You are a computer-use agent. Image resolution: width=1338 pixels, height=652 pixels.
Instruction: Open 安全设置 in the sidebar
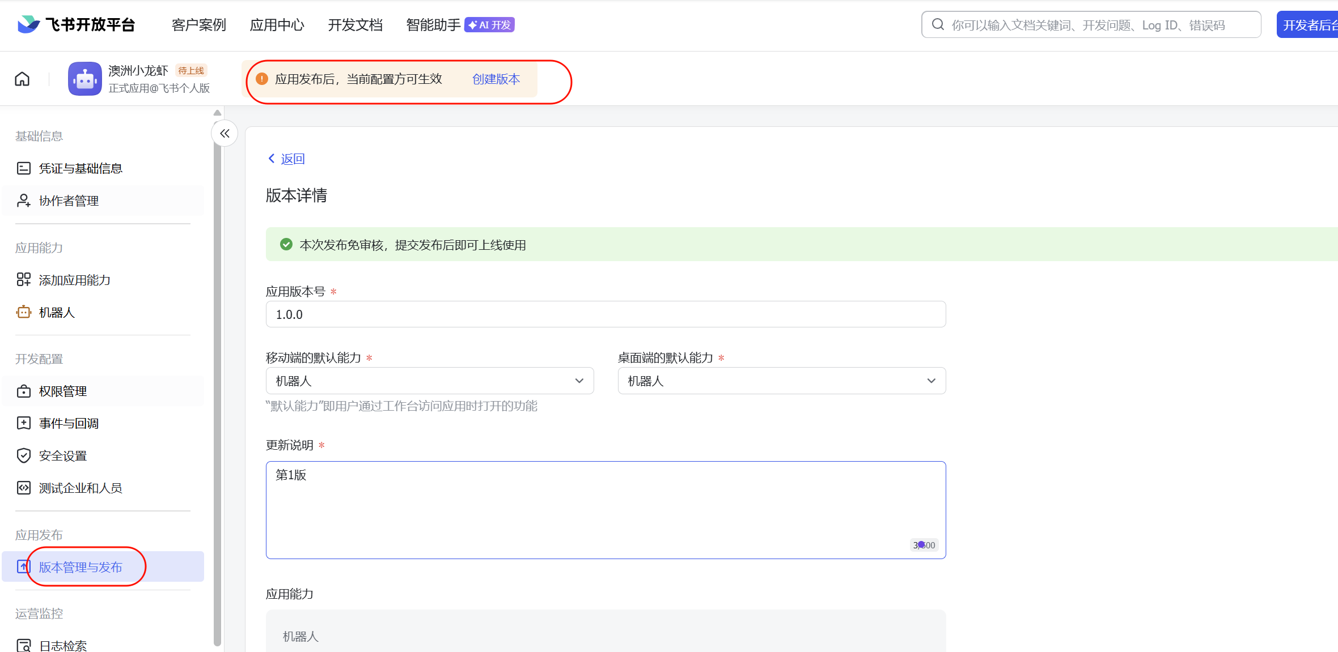pos(62,455)
